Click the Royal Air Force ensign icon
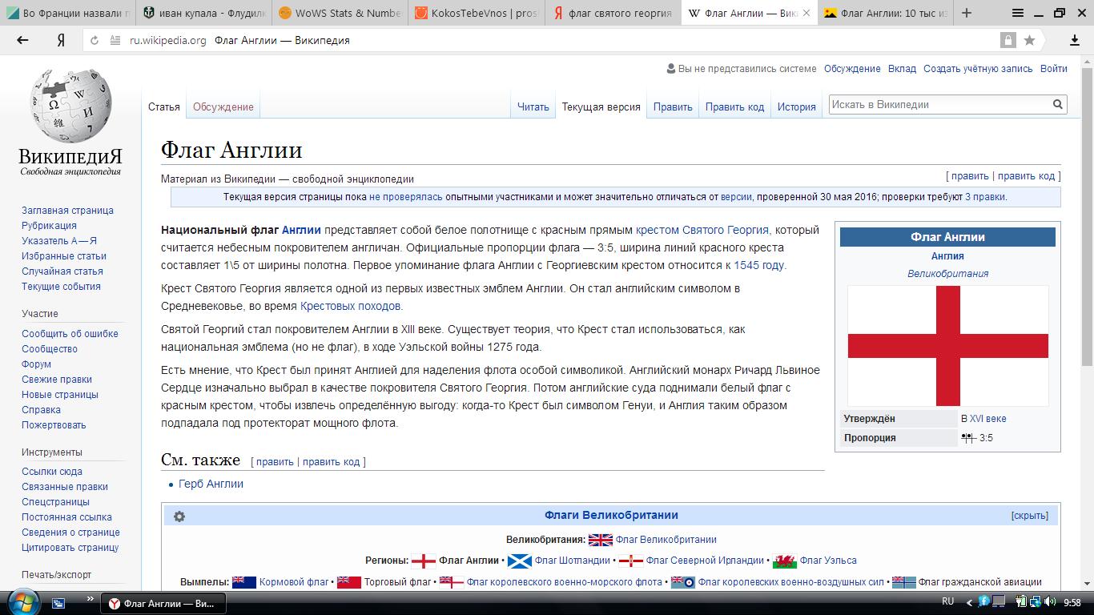Screen dimensions: 1094x615 (682, 582)
